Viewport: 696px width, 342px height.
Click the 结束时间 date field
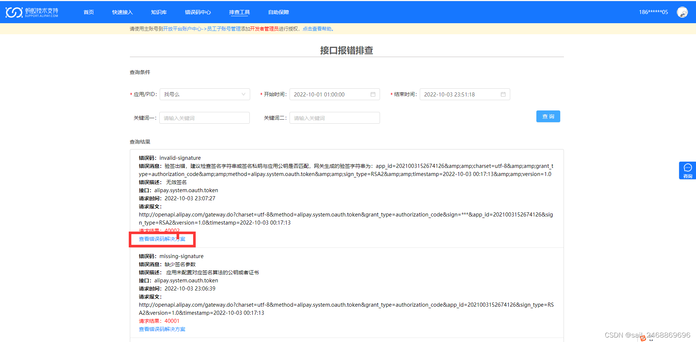465,94
